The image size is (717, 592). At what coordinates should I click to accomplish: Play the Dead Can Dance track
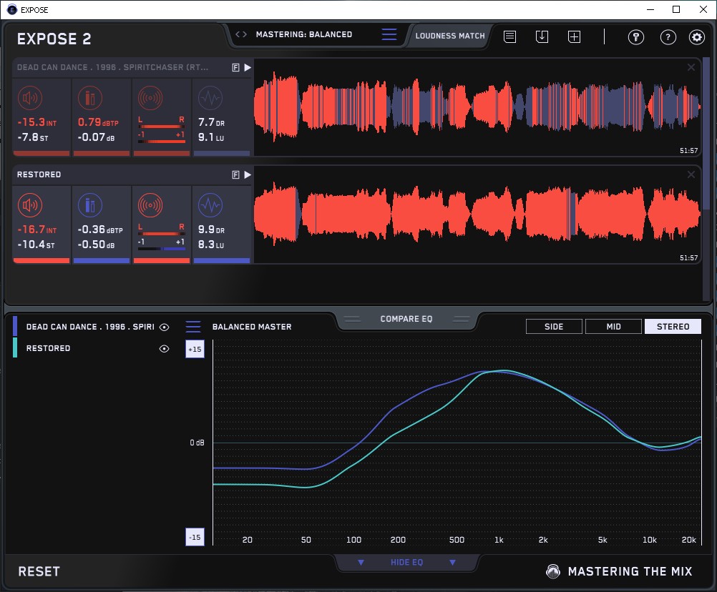coord(248,68)
